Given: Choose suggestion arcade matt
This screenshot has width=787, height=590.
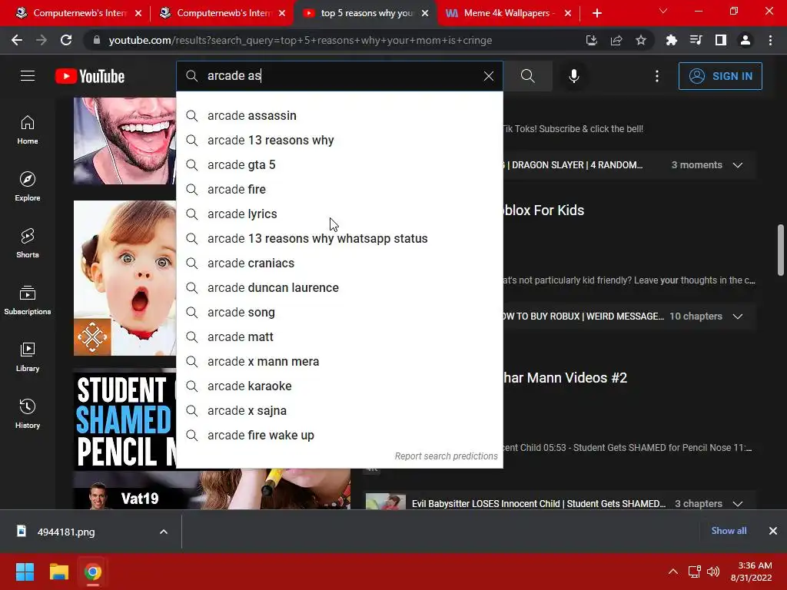Looking at the screenshot, I should (340, 336).
